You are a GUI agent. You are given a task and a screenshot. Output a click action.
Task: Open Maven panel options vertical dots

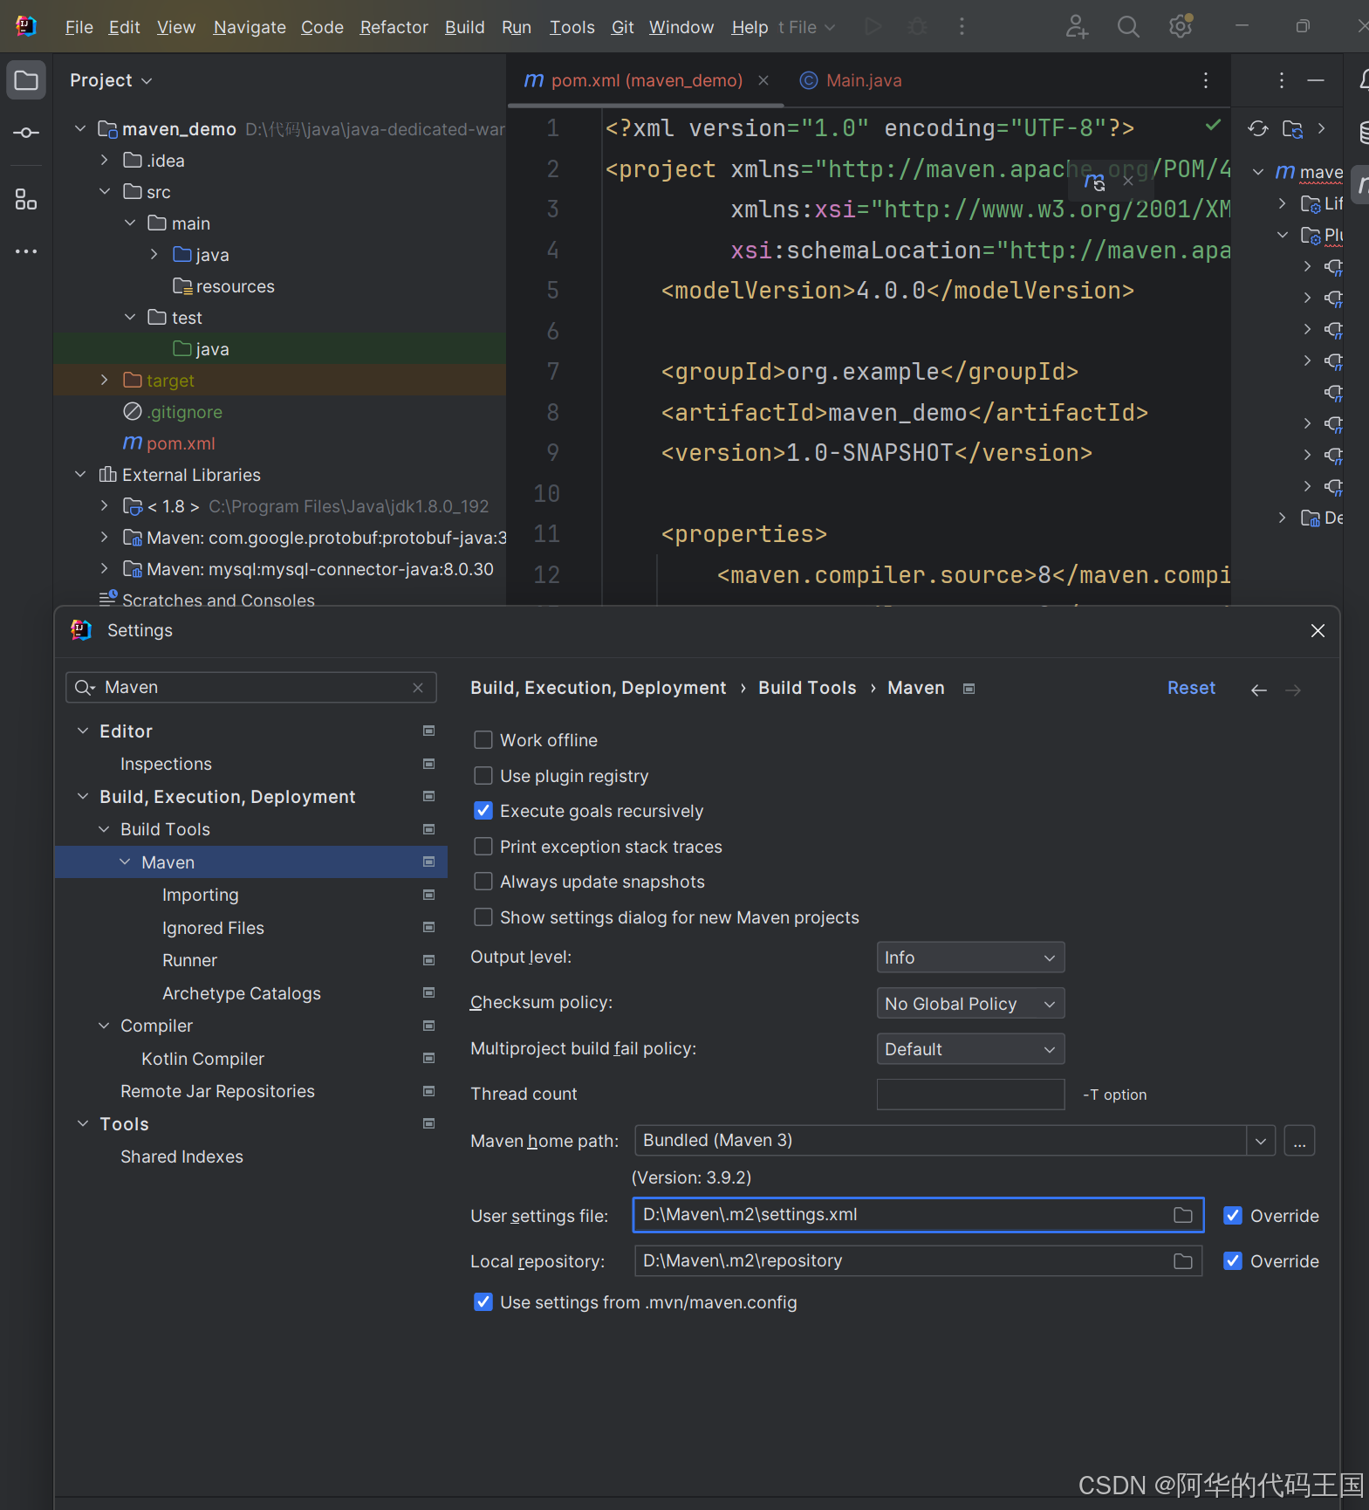point(1281,80)
